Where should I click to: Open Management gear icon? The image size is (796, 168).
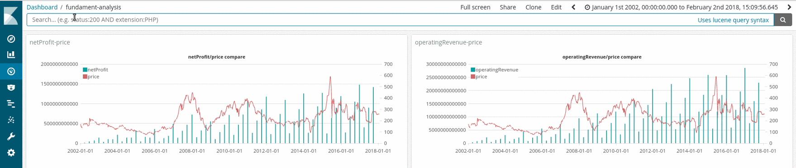[x=11, y=153]
